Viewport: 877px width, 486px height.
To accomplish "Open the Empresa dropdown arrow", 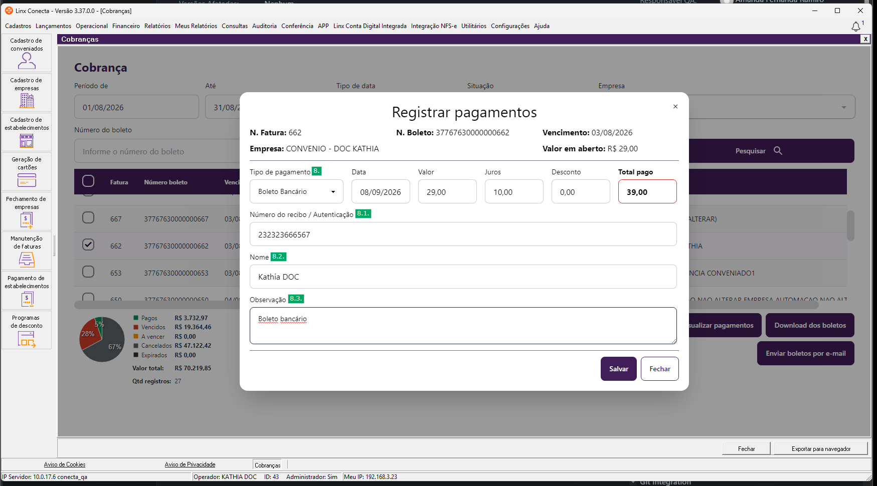I will pos(844,107).
